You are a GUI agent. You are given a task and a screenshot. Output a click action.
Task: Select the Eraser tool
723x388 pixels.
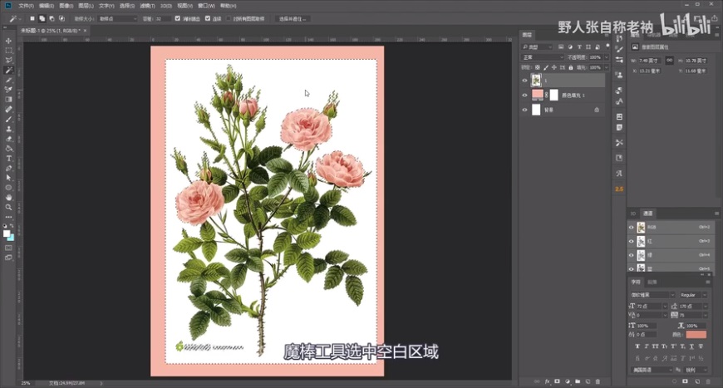pos(8,139)
